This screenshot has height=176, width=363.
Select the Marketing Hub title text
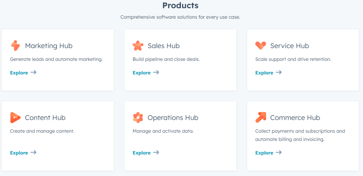(x=49, y=46)
